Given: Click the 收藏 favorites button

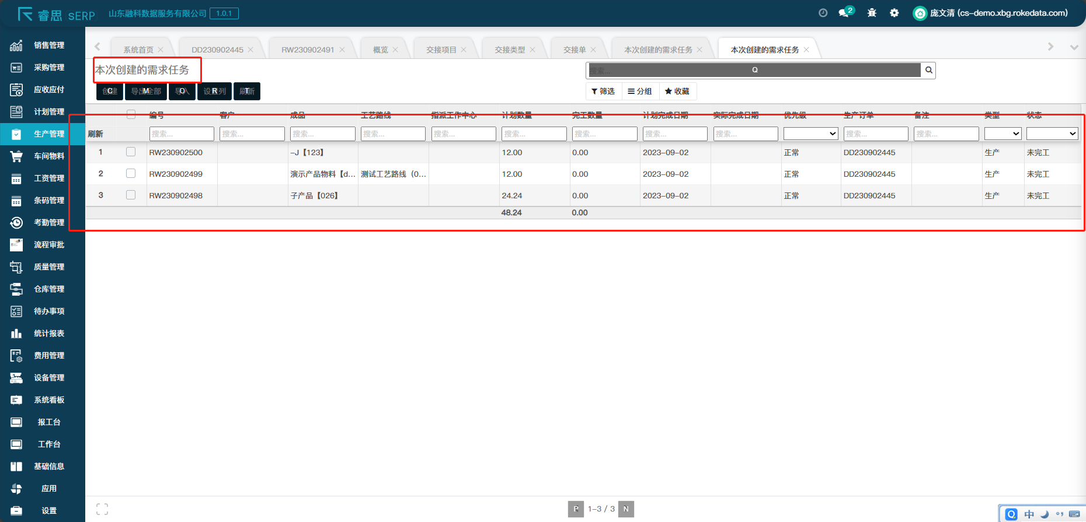Looking at the screenshot, I should tap(677, 91).
